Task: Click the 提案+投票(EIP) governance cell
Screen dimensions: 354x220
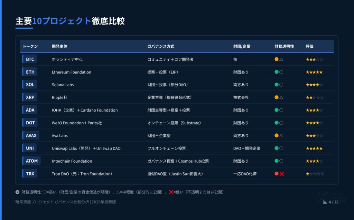Action: (163, 72)
